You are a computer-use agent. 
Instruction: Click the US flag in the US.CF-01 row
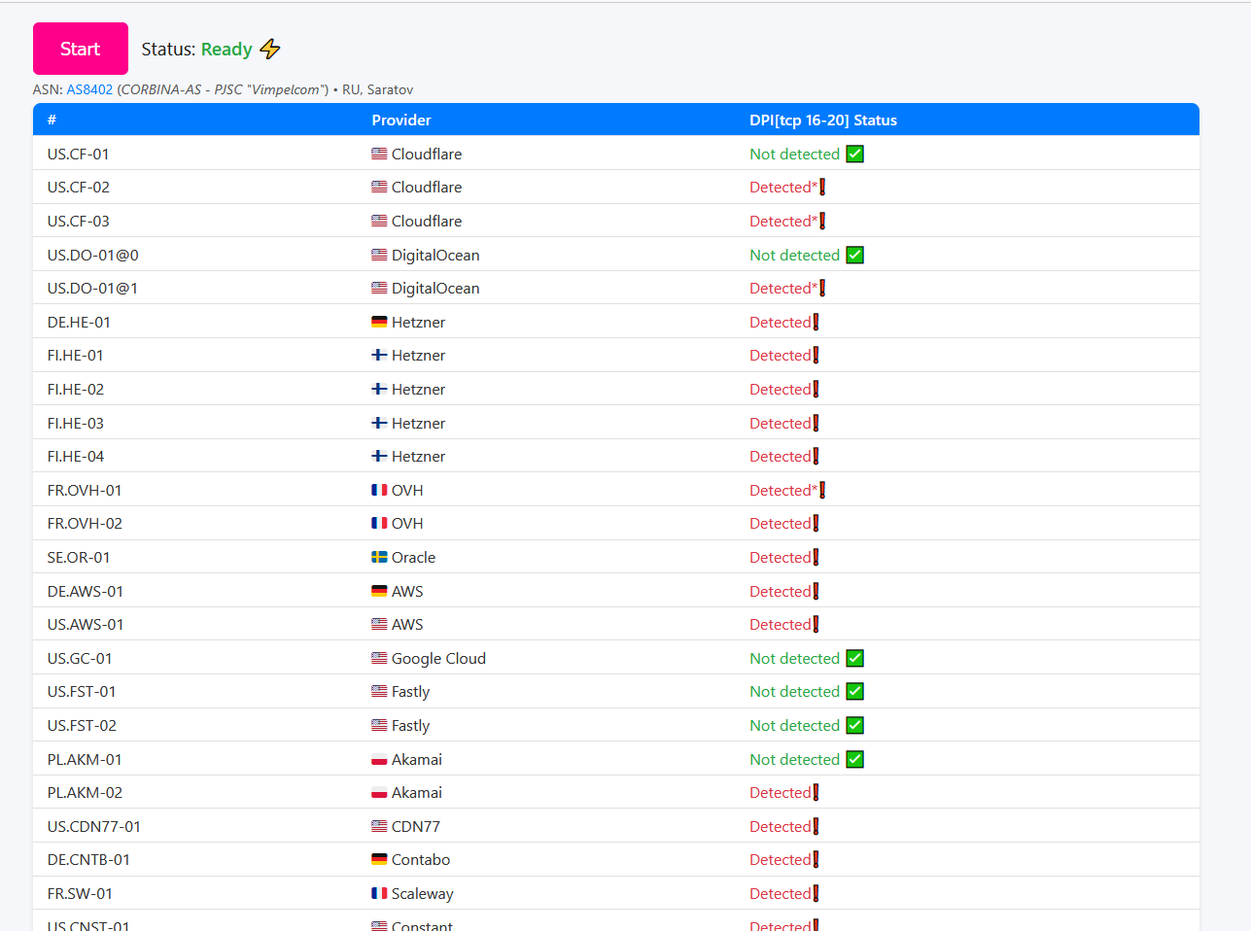[x=379, y=154]
